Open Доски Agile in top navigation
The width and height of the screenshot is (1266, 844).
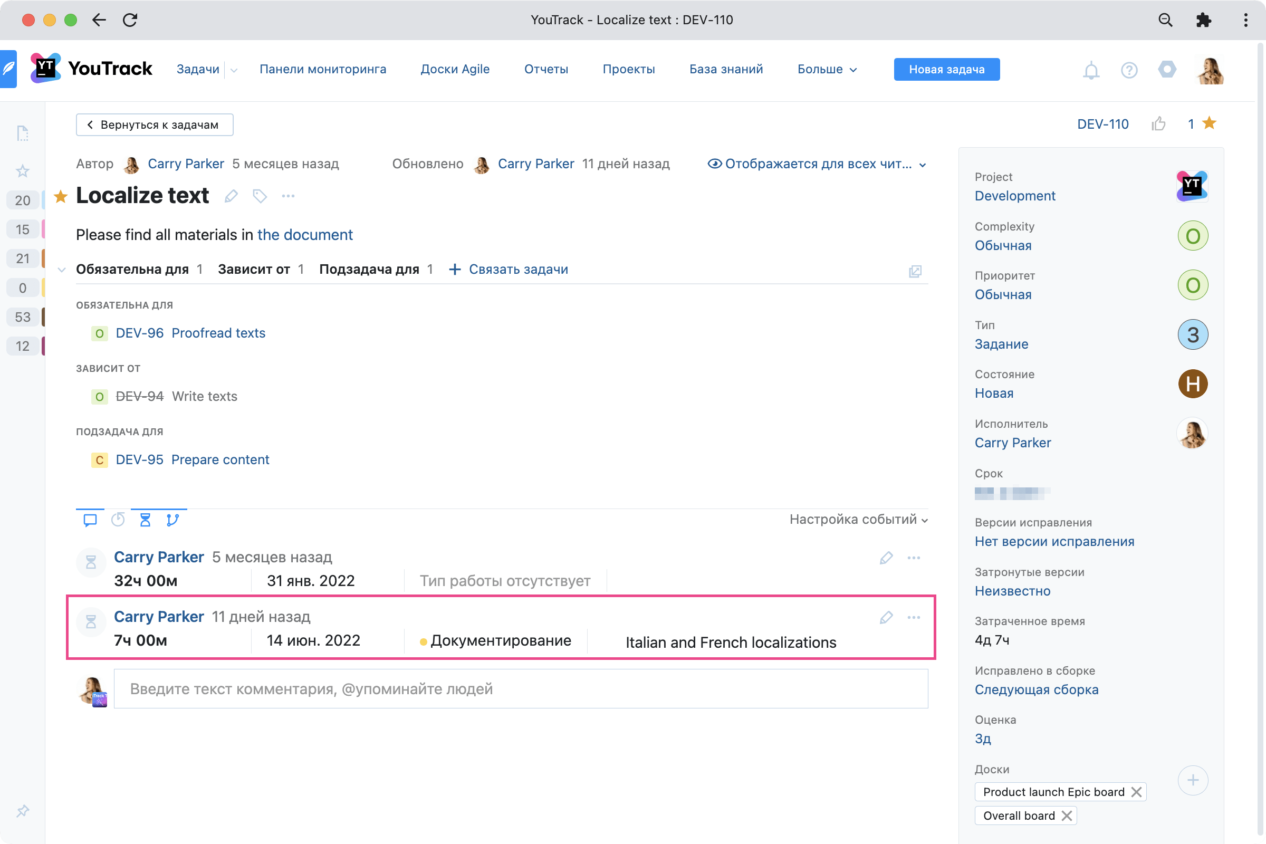[x=455, y=70]
